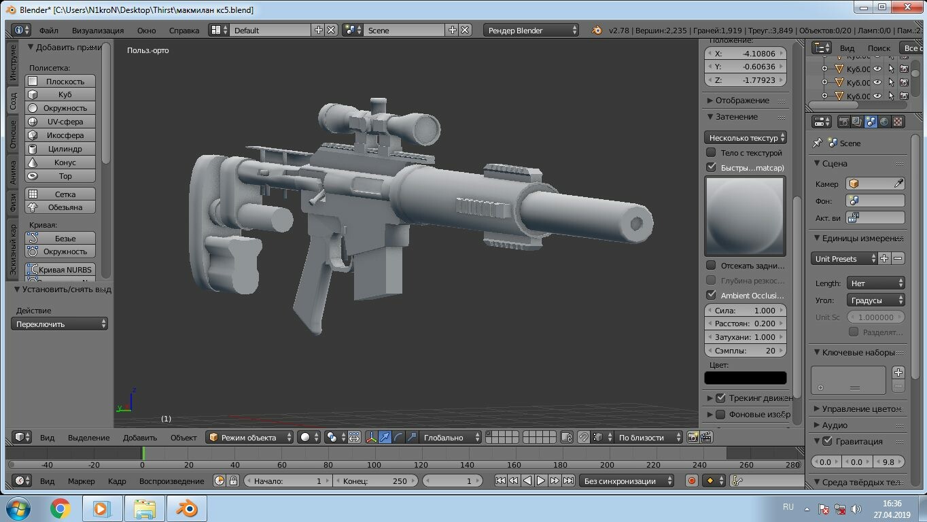Add a 'UV-сфера' mesh primitive
Screen dimensions: 927x522
60,122
